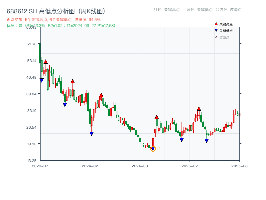Select the red peak triangle above 2024-02
Image resolution: width=266 pixels, height=200 pixels.
coord(101,95)
